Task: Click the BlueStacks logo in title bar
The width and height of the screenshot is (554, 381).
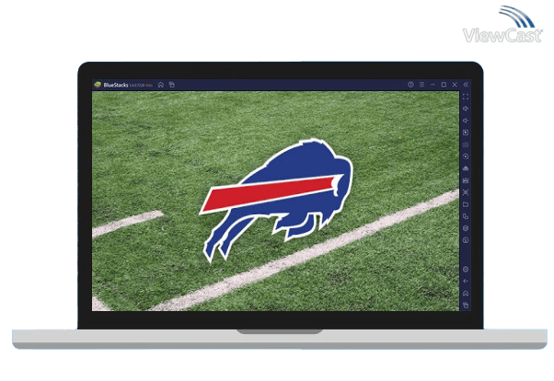Action: coord(98,85)
